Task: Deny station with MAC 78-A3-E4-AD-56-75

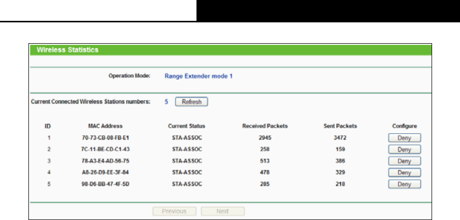Action: 405,161
